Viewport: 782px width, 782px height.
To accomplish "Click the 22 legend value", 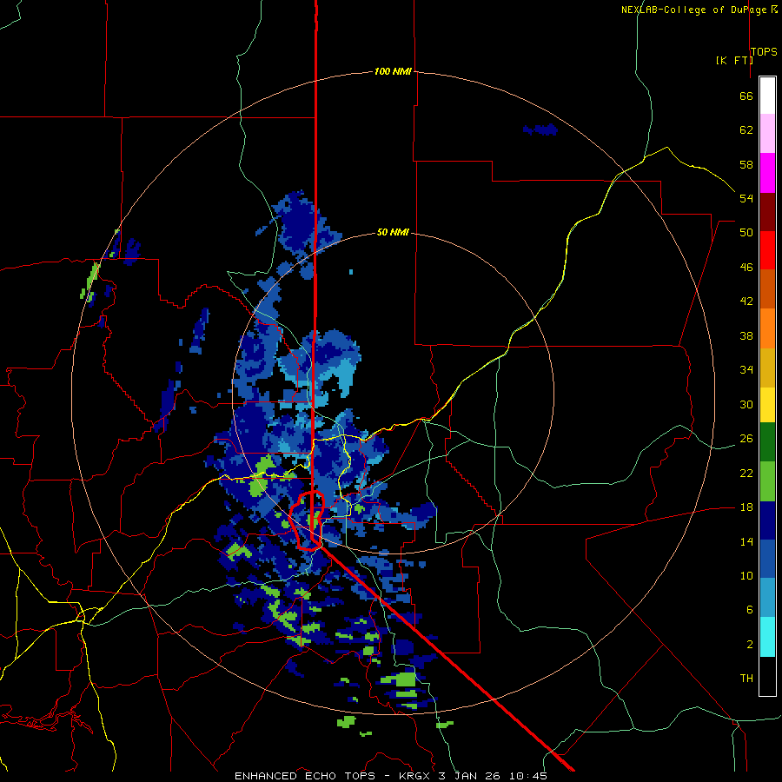I will coord(746,473).
